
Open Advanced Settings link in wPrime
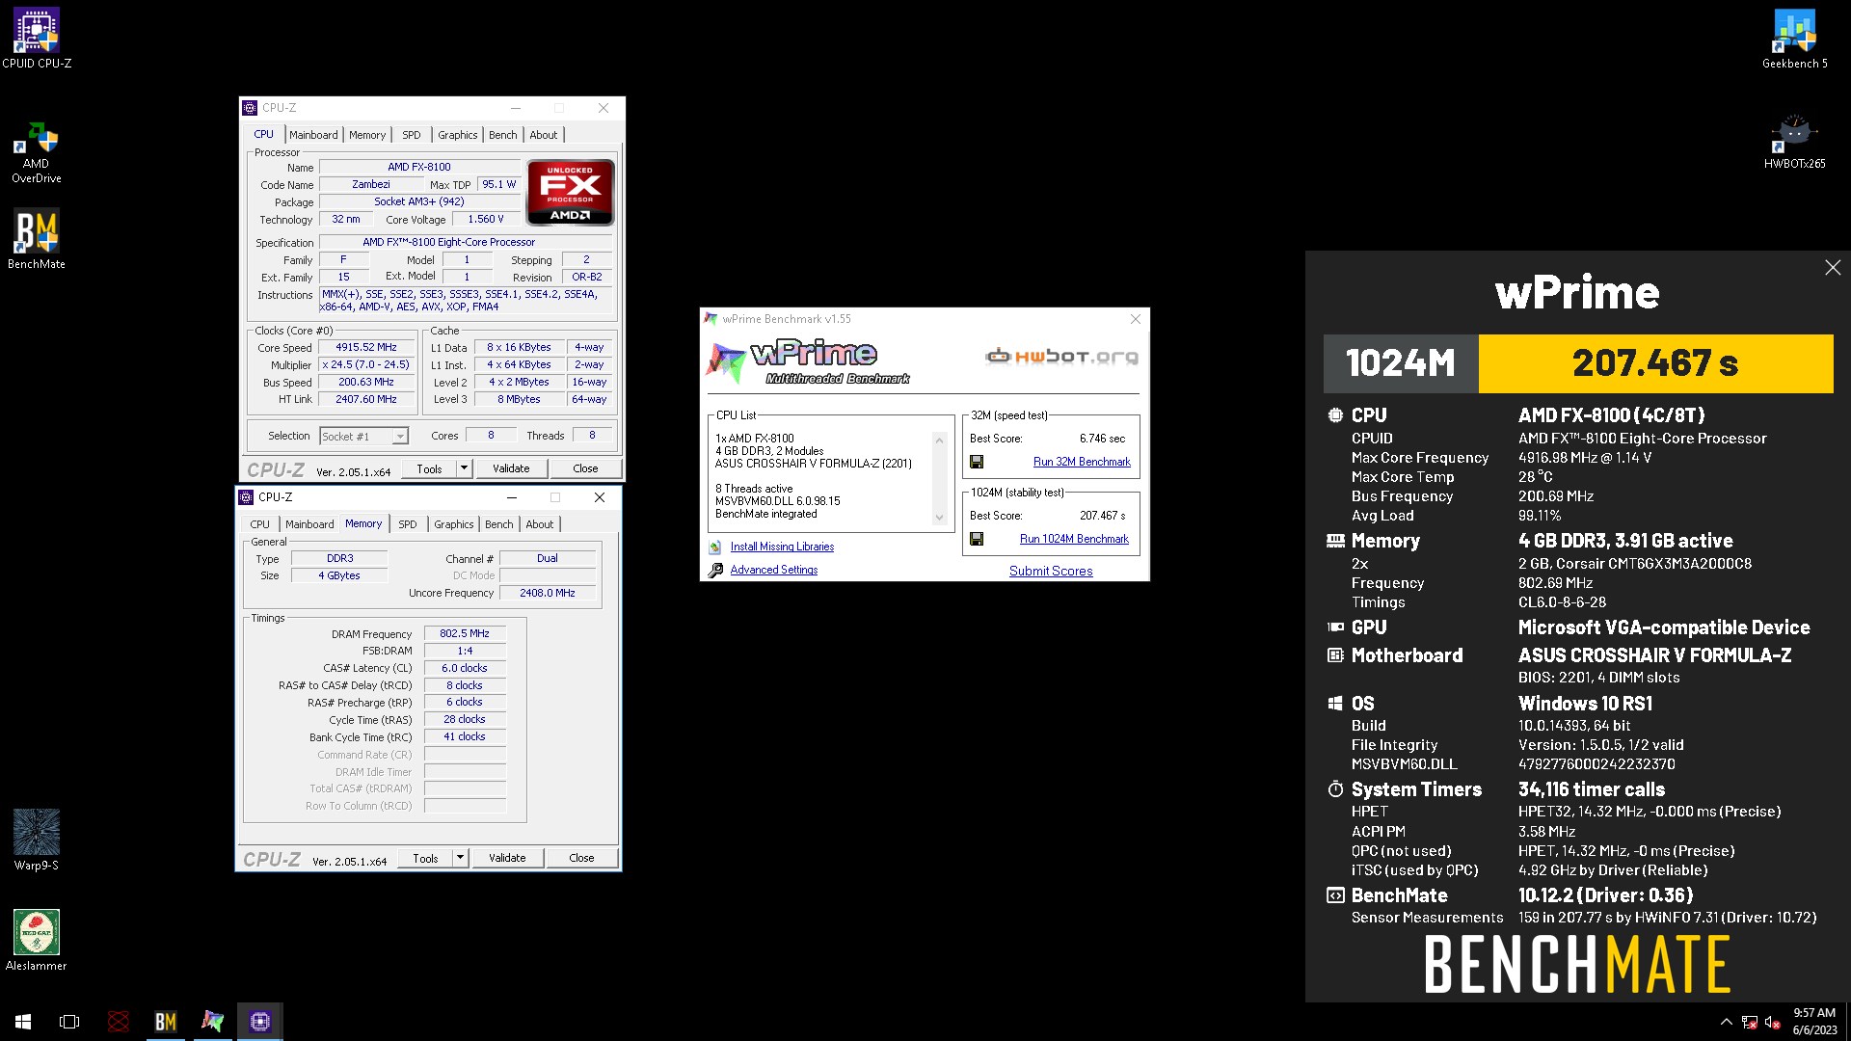773,570
